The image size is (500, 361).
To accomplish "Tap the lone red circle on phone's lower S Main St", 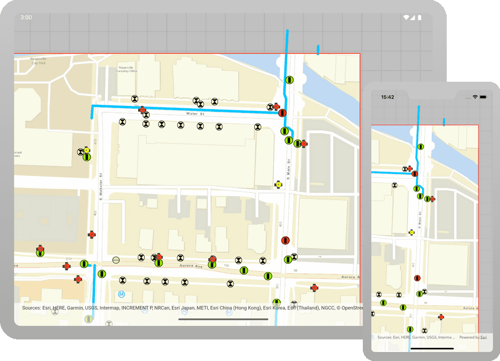I will [x=417, y=278].
